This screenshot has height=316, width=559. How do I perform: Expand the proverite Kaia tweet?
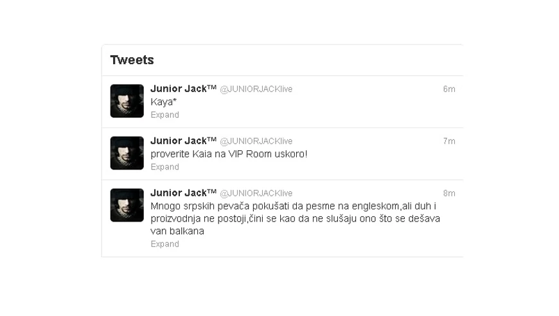[x=164, y=167]
